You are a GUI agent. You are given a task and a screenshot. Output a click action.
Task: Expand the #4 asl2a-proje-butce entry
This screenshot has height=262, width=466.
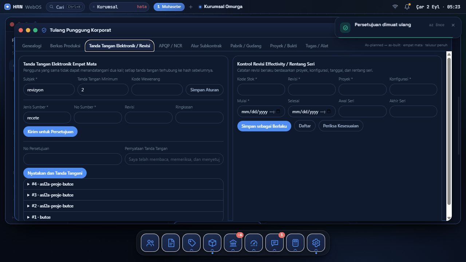(x=123, y=184)
